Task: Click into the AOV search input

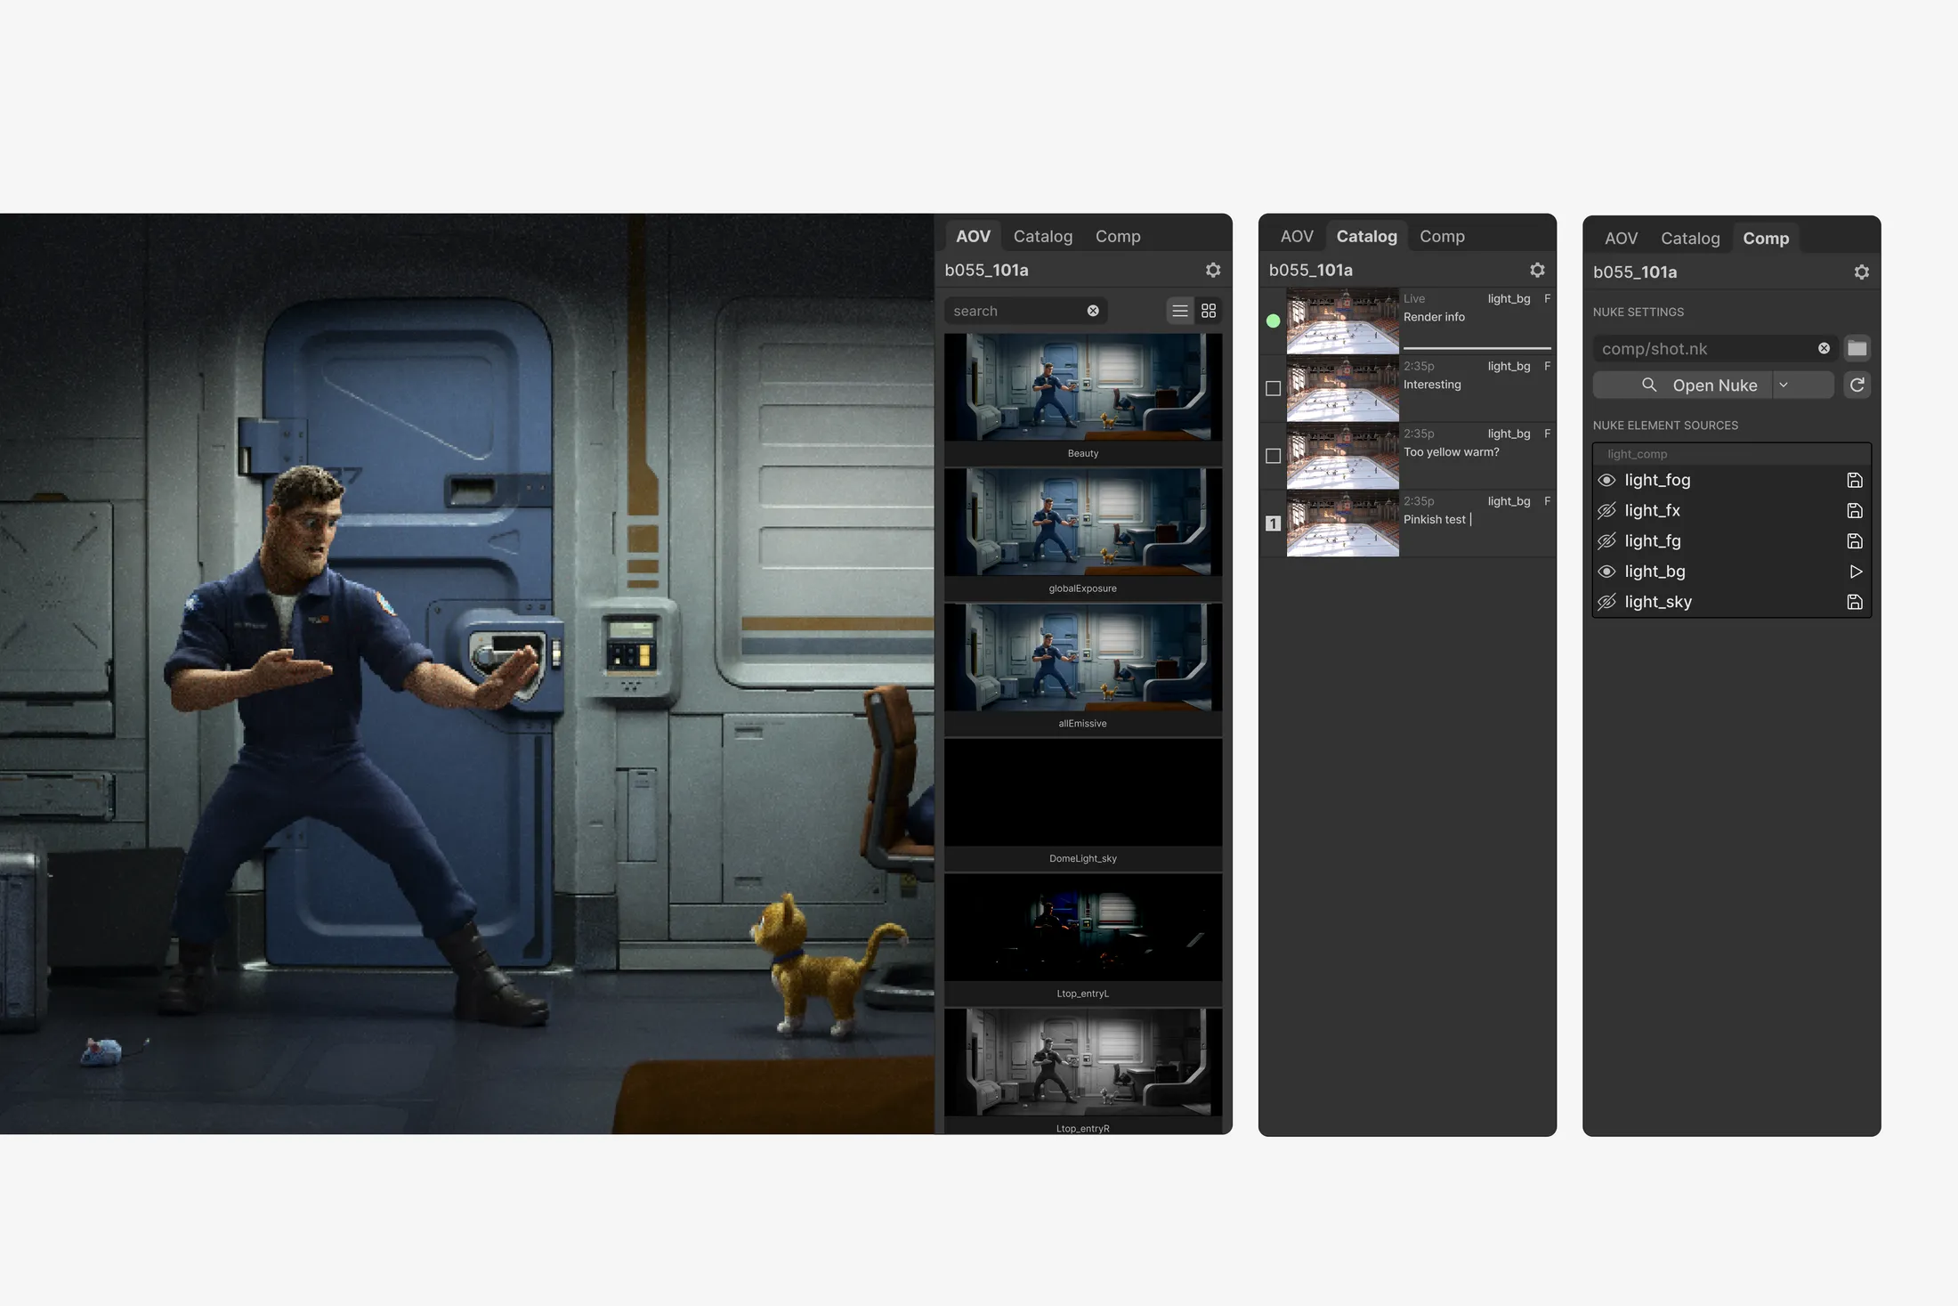Action: [x=1015, y=311]
